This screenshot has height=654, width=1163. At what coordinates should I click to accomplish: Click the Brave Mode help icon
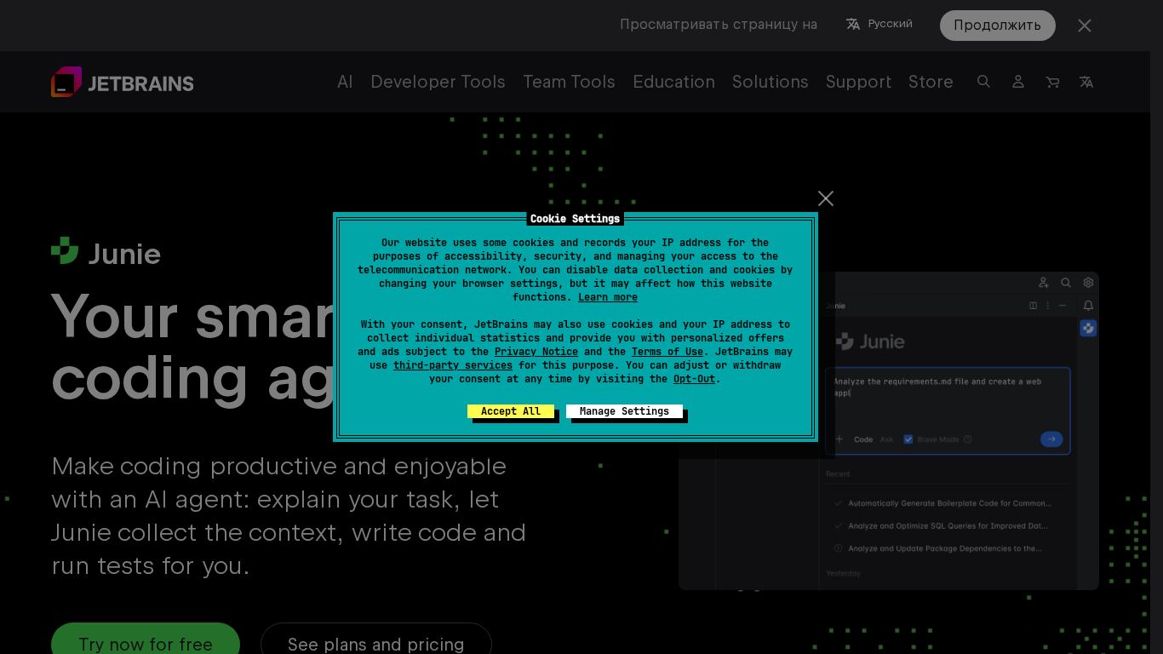(x=968, y=439)
